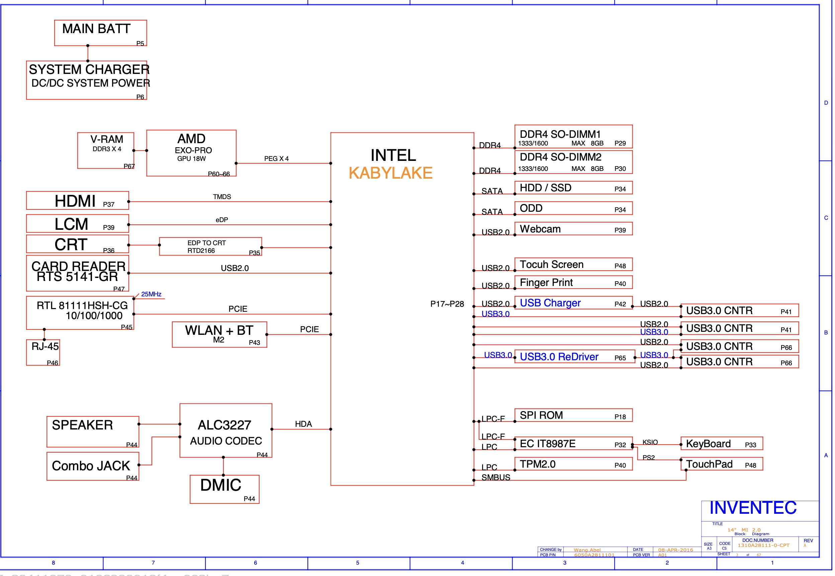This screenshot has height=576, width=835.
Task: Click the INTEL KABYLAKE label
Action: 391,164
